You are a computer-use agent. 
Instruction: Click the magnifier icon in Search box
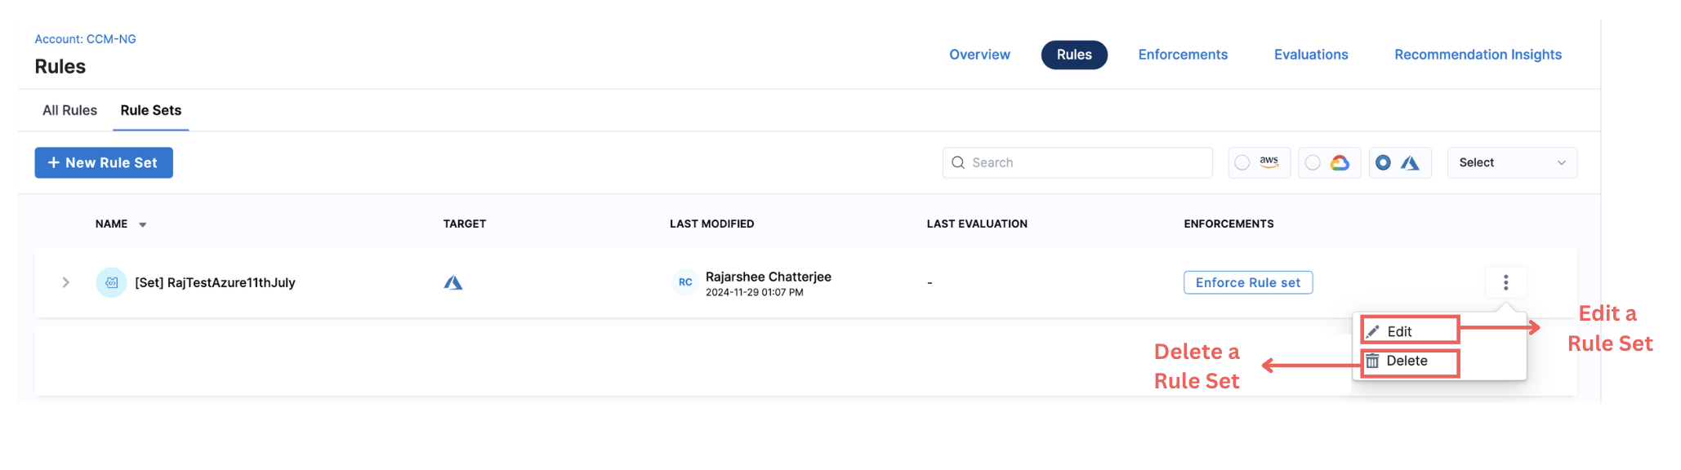(958, 162)
